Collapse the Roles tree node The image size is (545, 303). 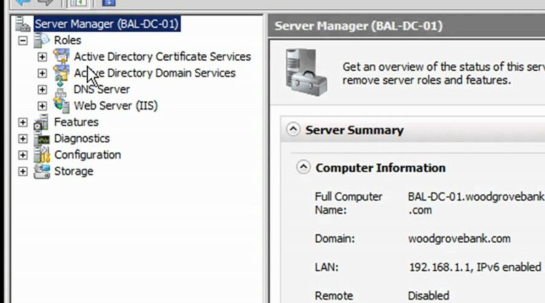22,41
